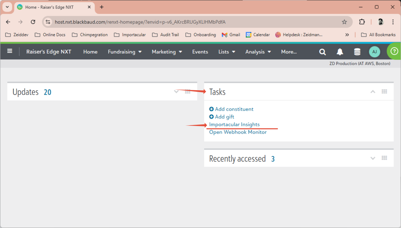The height and width of the screenshot is (228, 401).
Task: Click Open Webhook Monitor link
Action: (238, 132)
